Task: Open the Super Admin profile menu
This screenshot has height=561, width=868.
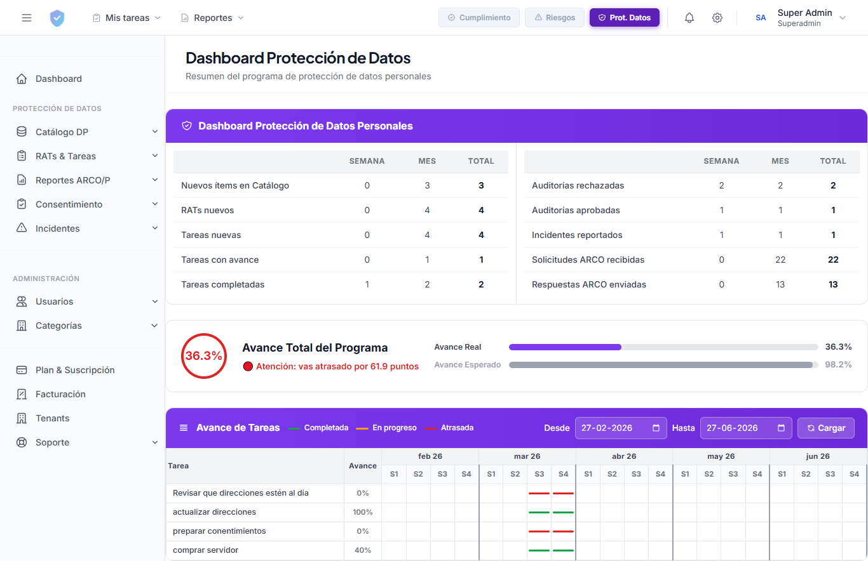Action: pos(806,17)
